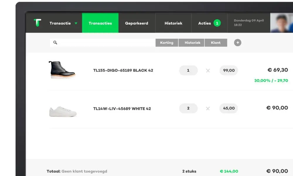This screenshot has width=293, height=176.
Task: Click into the product search field
Action: pos(105,43)
